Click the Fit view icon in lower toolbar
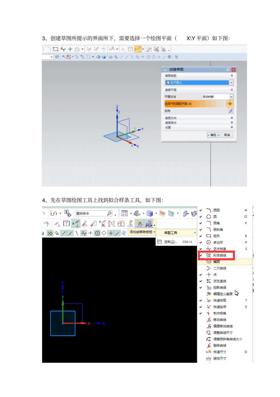 (x=124, y=213)
